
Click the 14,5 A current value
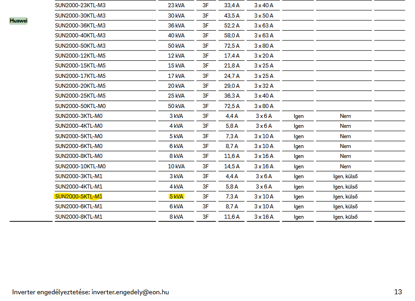click(232, 166)
